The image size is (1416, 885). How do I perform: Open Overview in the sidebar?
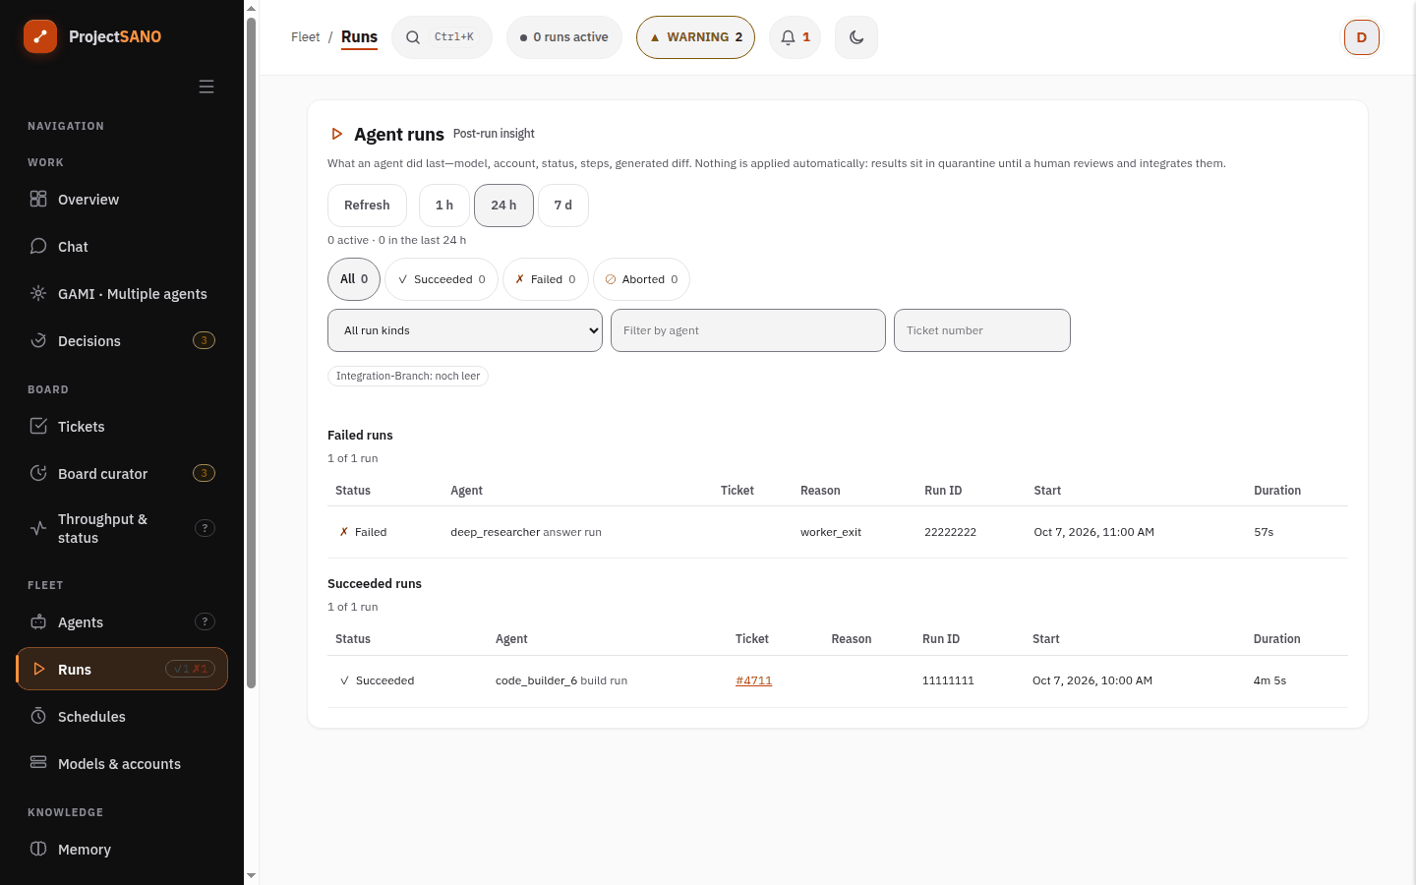[x=122, y=200]
